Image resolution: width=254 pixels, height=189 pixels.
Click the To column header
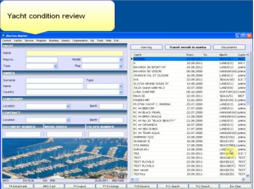point(205,55)
